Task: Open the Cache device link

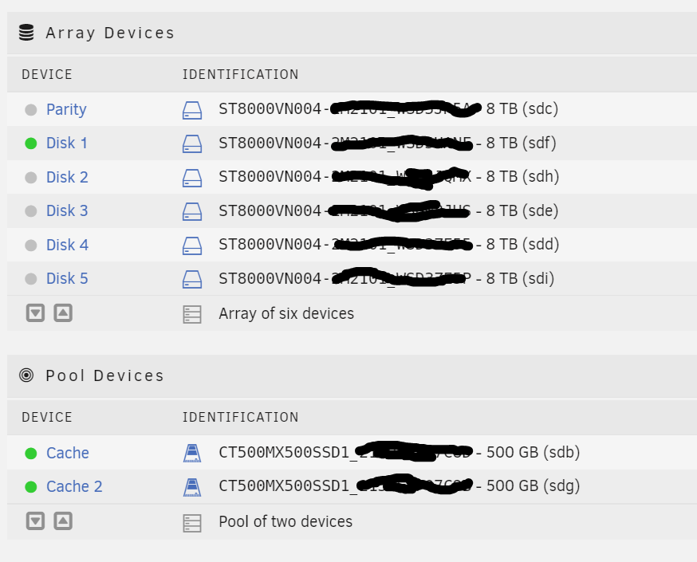Action: (68, 453)
